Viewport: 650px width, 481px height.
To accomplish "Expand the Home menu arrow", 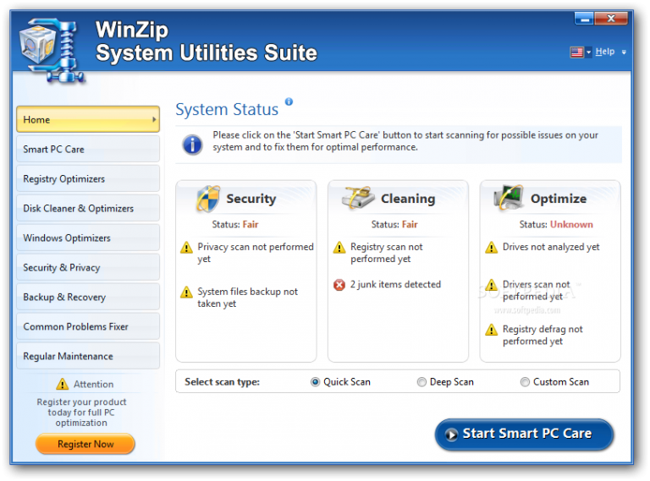I will (154, 119).
